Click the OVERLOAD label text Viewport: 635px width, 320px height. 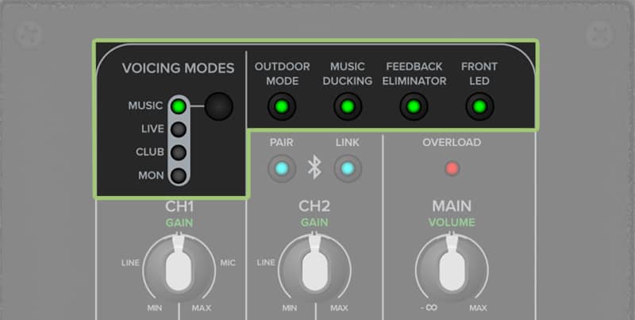(452, 143)
